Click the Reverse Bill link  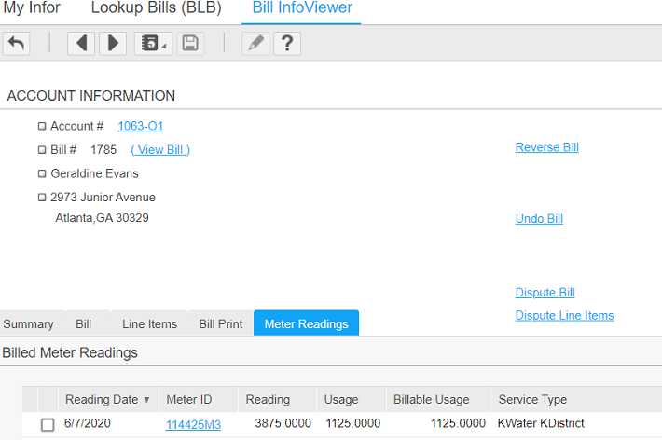pos(546,147)
